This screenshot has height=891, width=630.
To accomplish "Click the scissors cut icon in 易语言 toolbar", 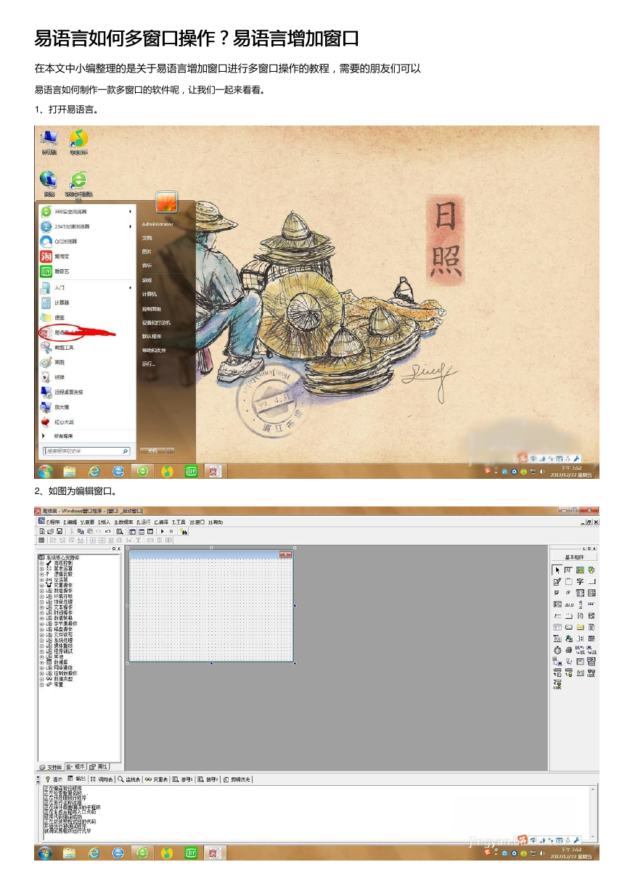I will [72, 531].
